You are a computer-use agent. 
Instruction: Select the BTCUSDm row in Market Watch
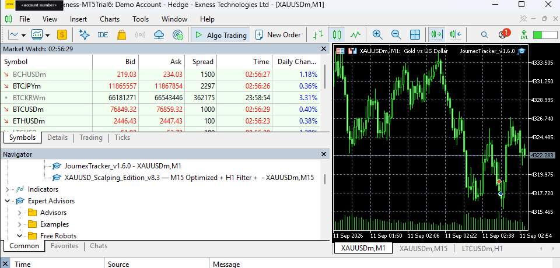pos(160,109)
